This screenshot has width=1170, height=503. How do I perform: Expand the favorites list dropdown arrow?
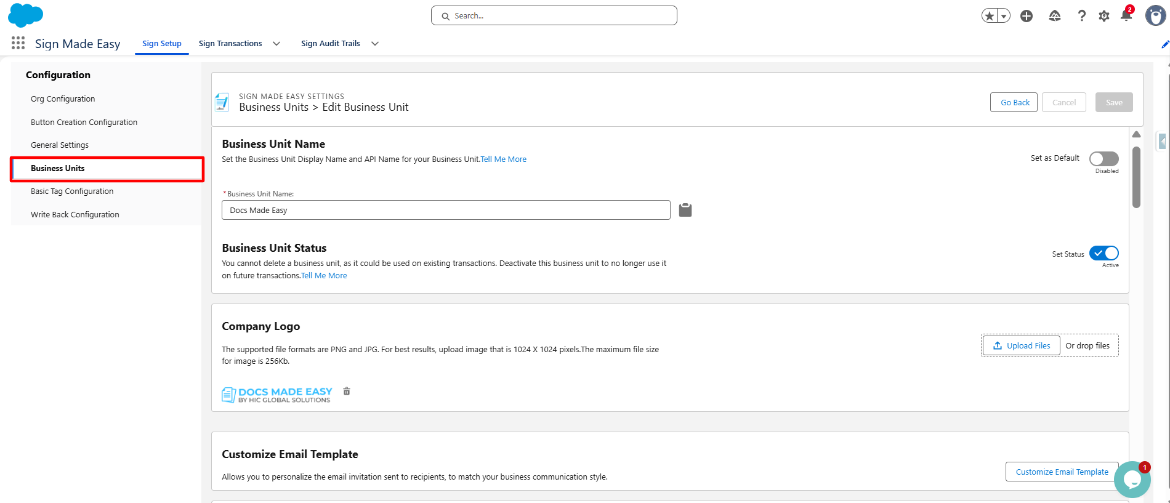click(1004, 16)
